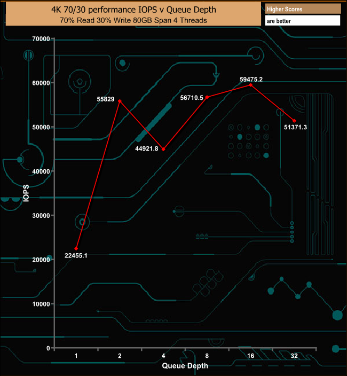The height and width of the screenshot is (376, 347).
Task: Click the data point labeled 22455.1
Action: (x=76, y=249)
